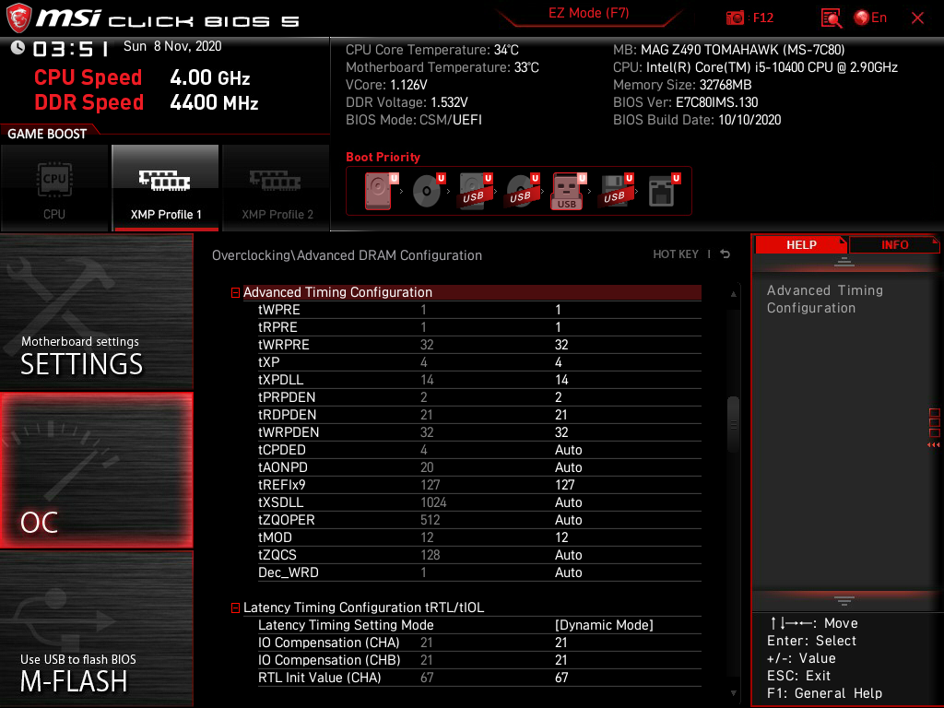Screen dimensions: 944x708
Task: Switch to EZ Mode (F7)
Action: [588, 13]
